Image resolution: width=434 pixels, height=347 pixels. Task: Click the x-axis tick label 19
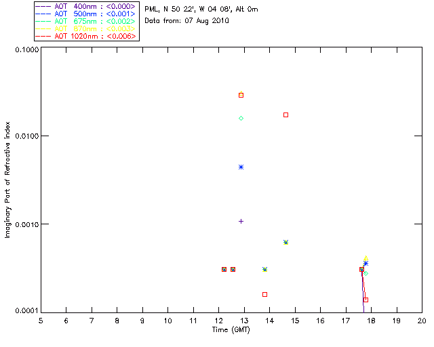(x=397, y=321)
